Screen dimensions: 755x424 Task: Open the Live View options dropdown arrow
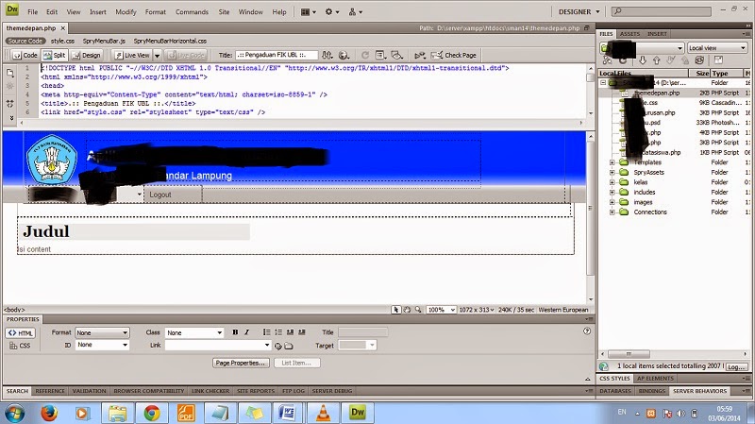(157, 56)
